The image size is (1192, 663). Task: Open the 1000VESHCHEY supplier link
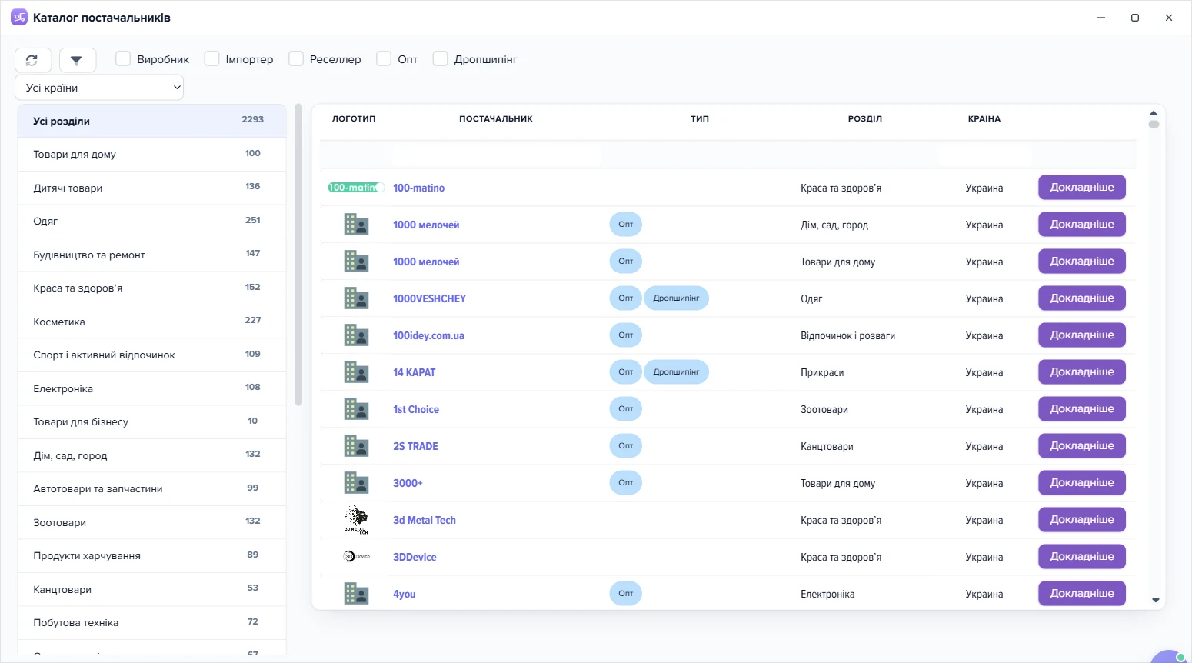click(429, 298)
